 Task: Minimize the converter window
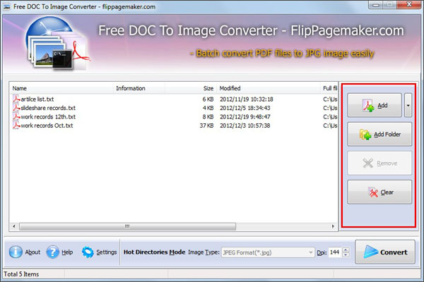pyautogui.click(x=376, y=5)
